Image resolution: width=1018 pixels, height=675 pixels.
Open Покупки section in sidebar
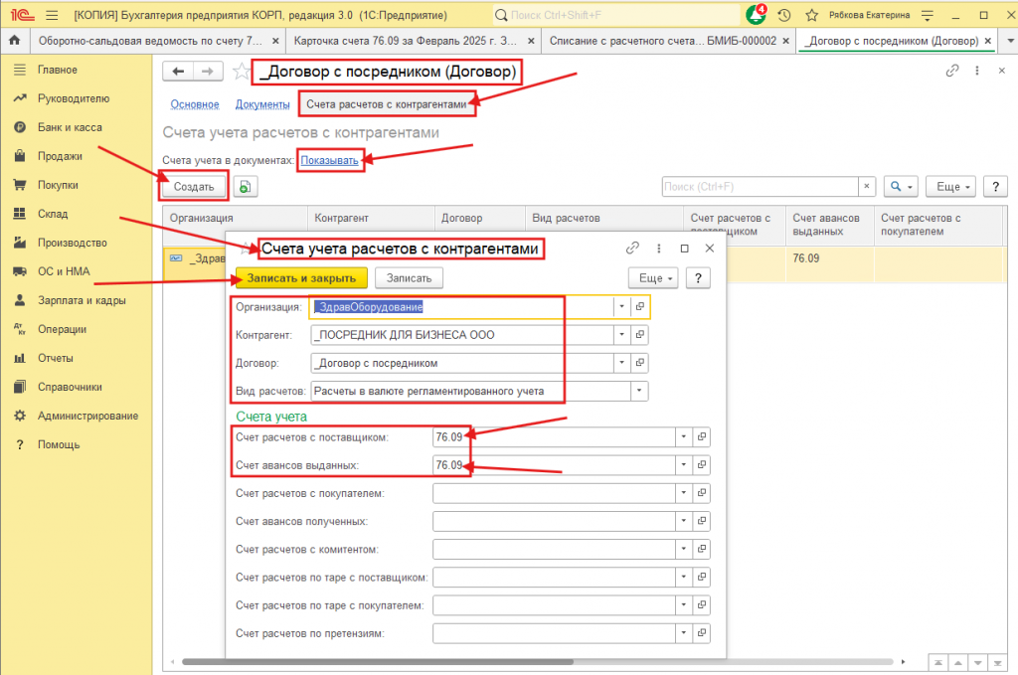coord(58,185)
